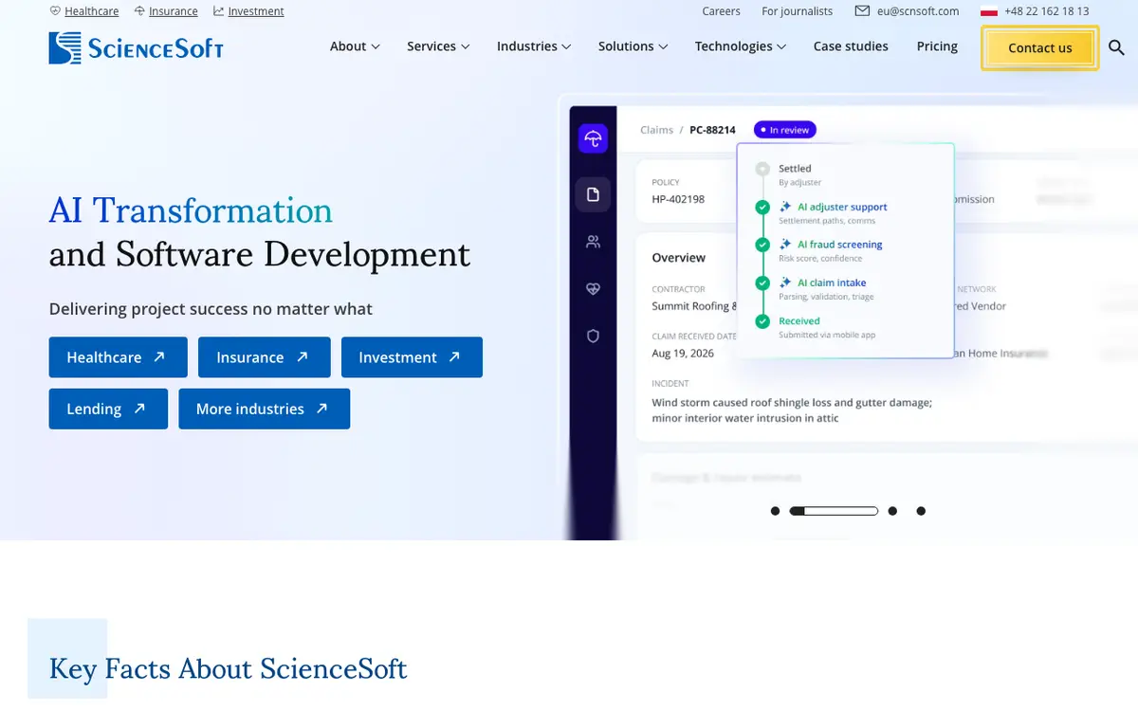Viewport: 1138px width, 711px height.
Task: Open the top-bar Investment link
Action: pyautogui.click(x=256, y=11)
